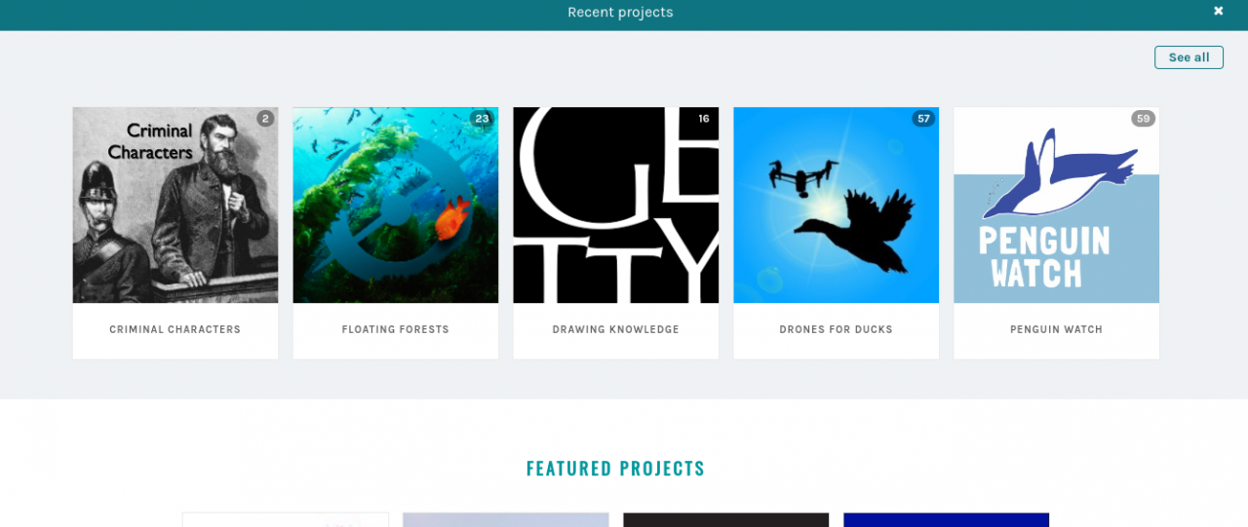
Task: Click the Featured Projects heading
Action: coord(615,469)
